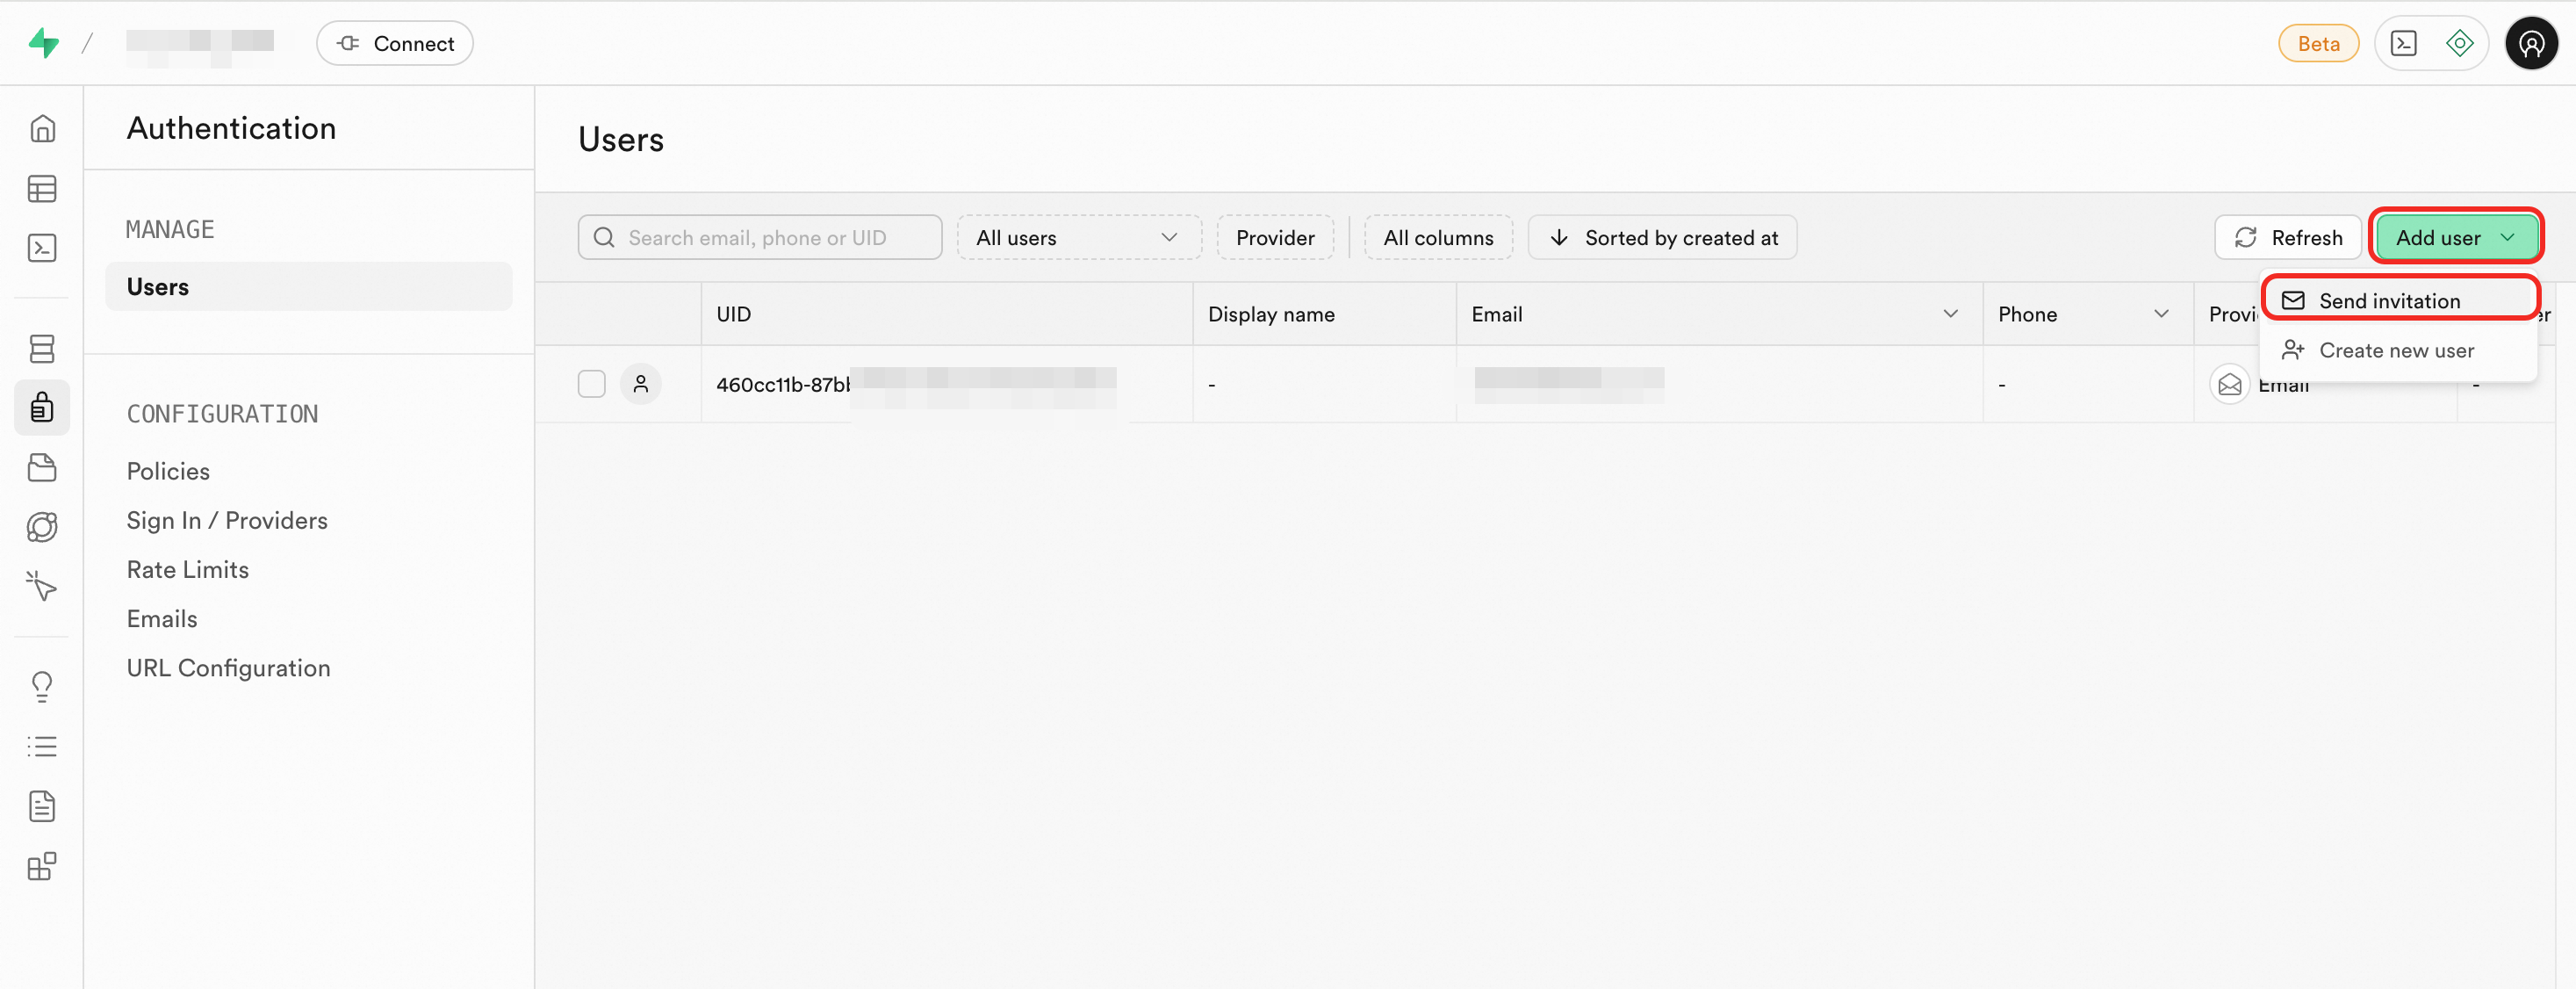Open the Table Editor sidebar icon

[42, 188]
